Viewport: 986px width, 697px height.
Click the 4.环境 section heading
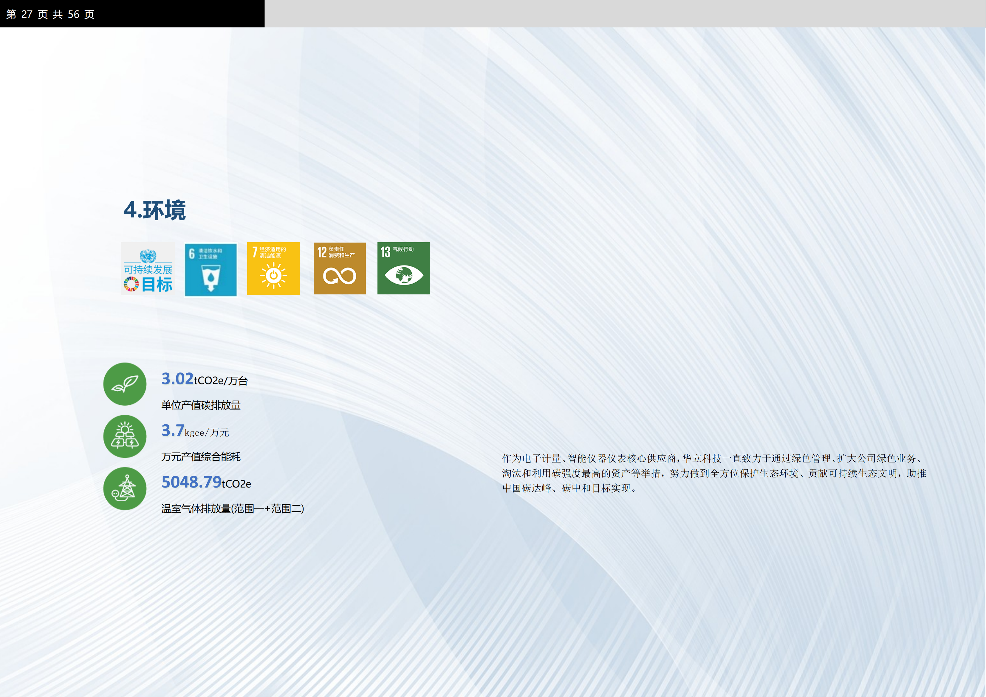click(x=155, y=210)
